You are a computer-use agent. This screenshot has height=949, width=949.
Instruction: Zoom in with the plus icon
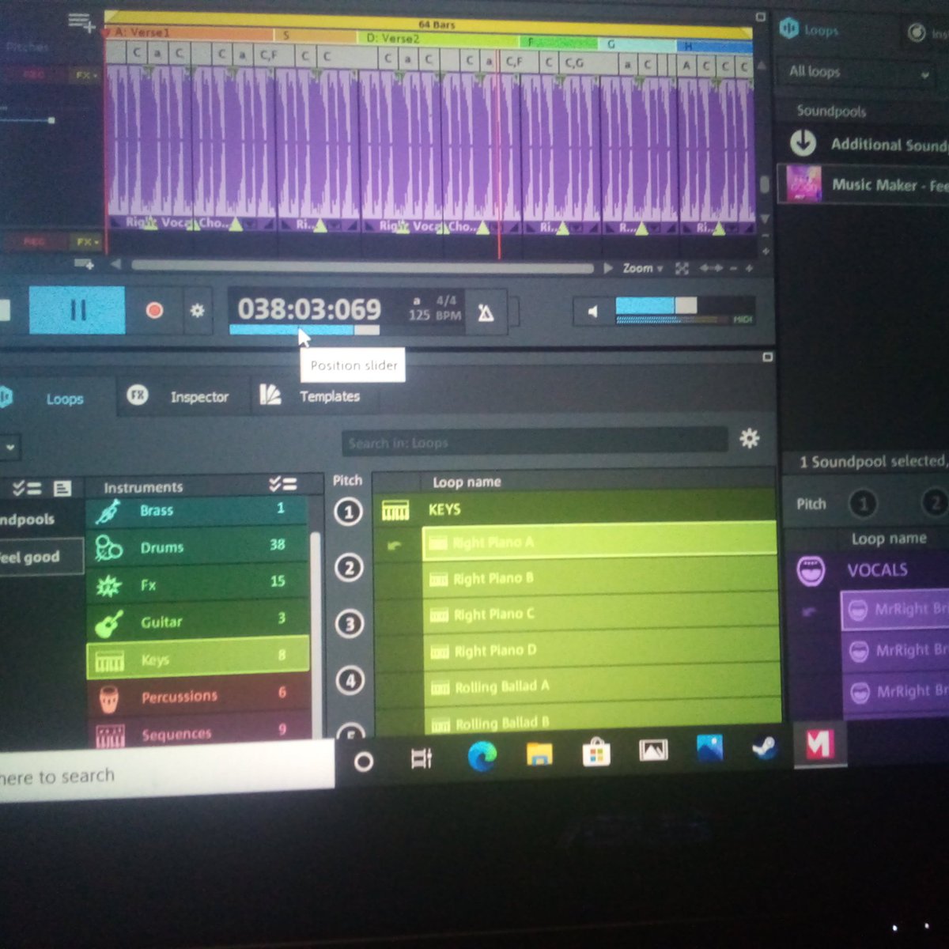click(749, 269)
